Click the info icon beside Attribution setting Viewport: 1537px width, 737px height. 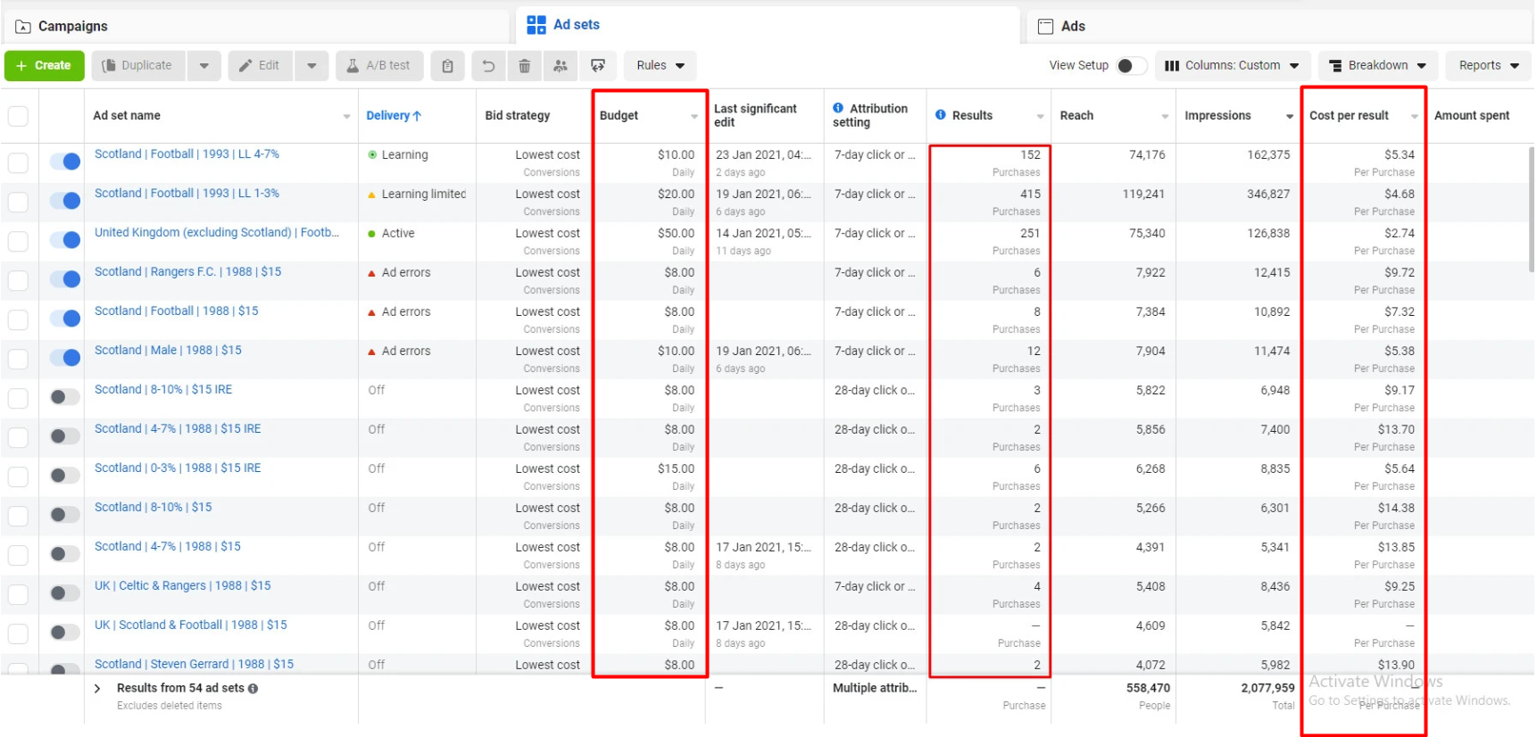(838, 108)
